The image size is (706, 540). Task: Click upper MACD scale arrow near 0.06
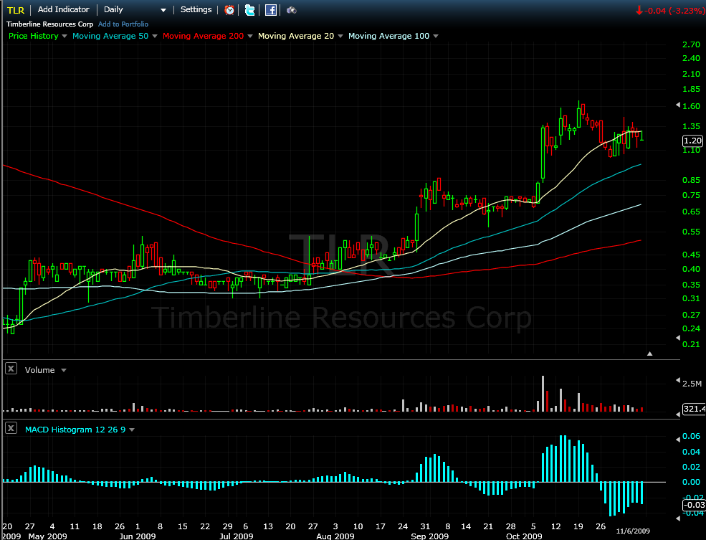point(678,439)
